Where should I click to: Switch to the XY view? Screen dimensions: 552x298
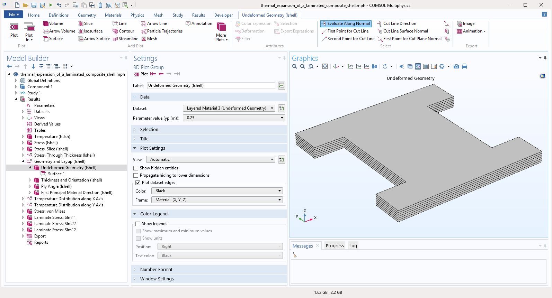click(x=350, y=66)
